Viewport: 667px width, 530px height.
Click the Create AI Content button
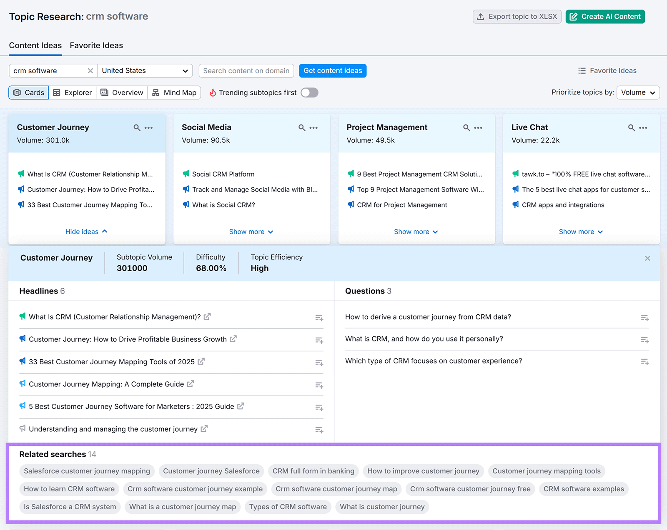coord(605,16)
